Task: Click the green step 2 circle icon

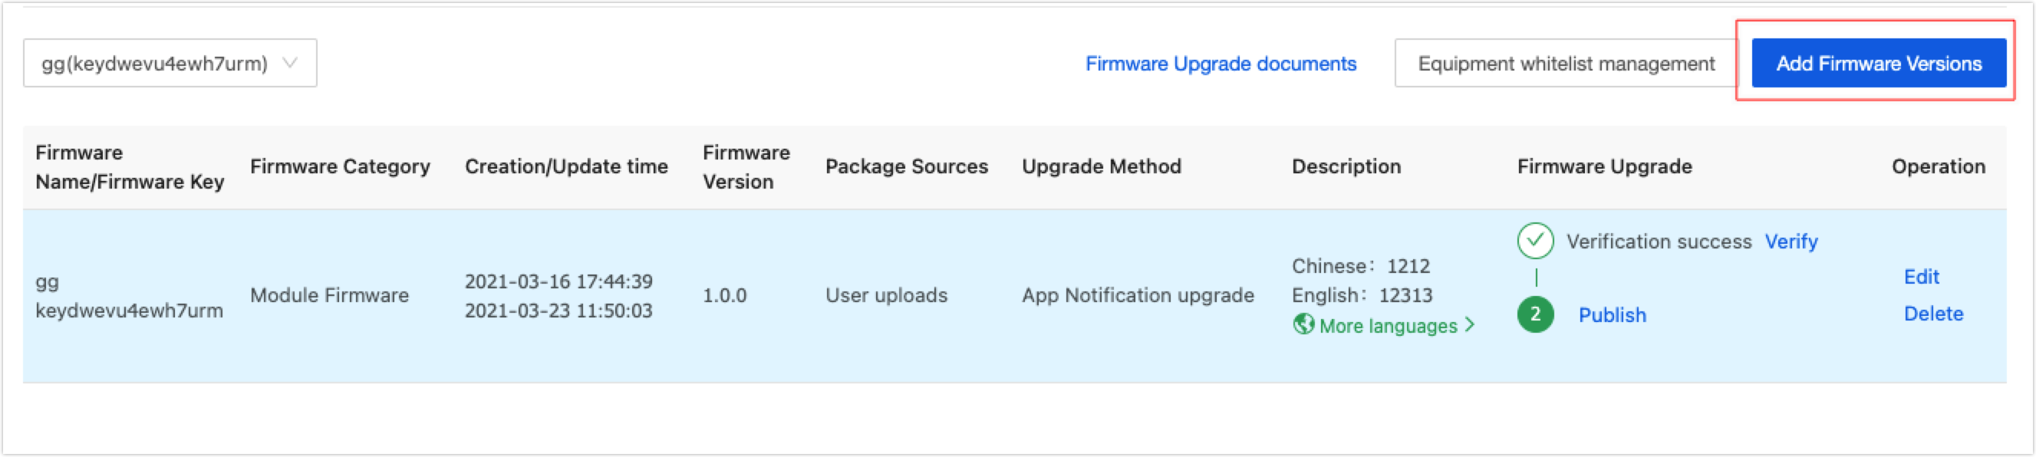Action: (x=1535, y=314)
